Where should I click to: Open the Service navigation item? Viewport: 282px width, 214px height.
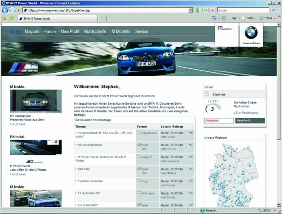click(141, 31)
